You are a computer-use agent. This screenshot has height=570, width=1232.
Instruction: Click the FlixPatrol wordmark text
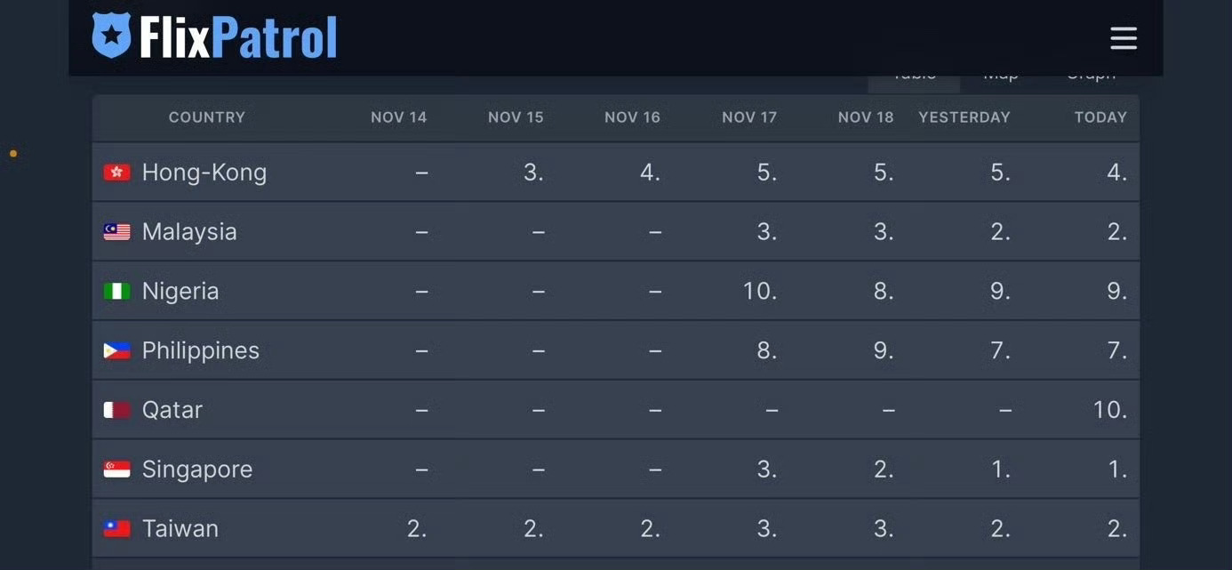238,37
